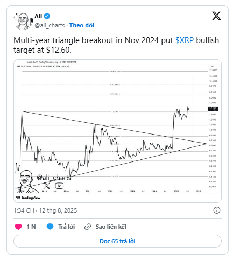The image size is (233, 260).
Task: Click the reply speech bubble icon
Action: pyautogui.click(x=50, y=227)
